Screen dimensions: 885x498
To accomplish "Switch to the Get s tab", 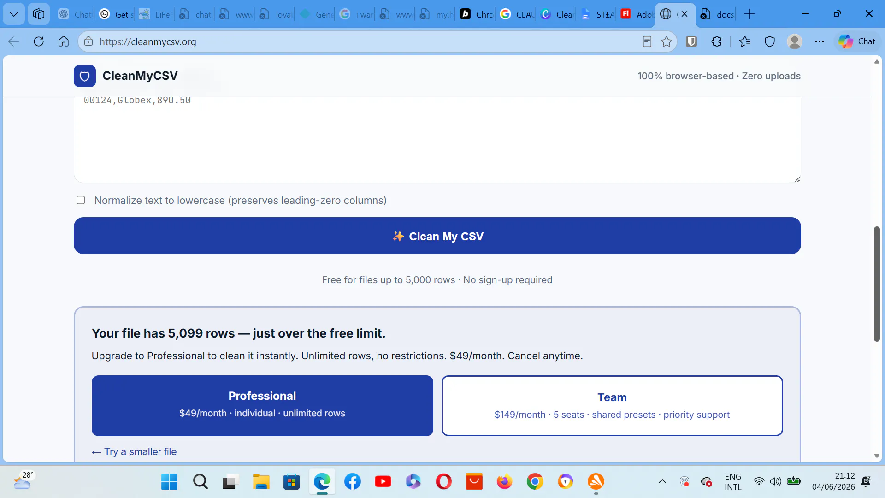I will coord(115,14).
